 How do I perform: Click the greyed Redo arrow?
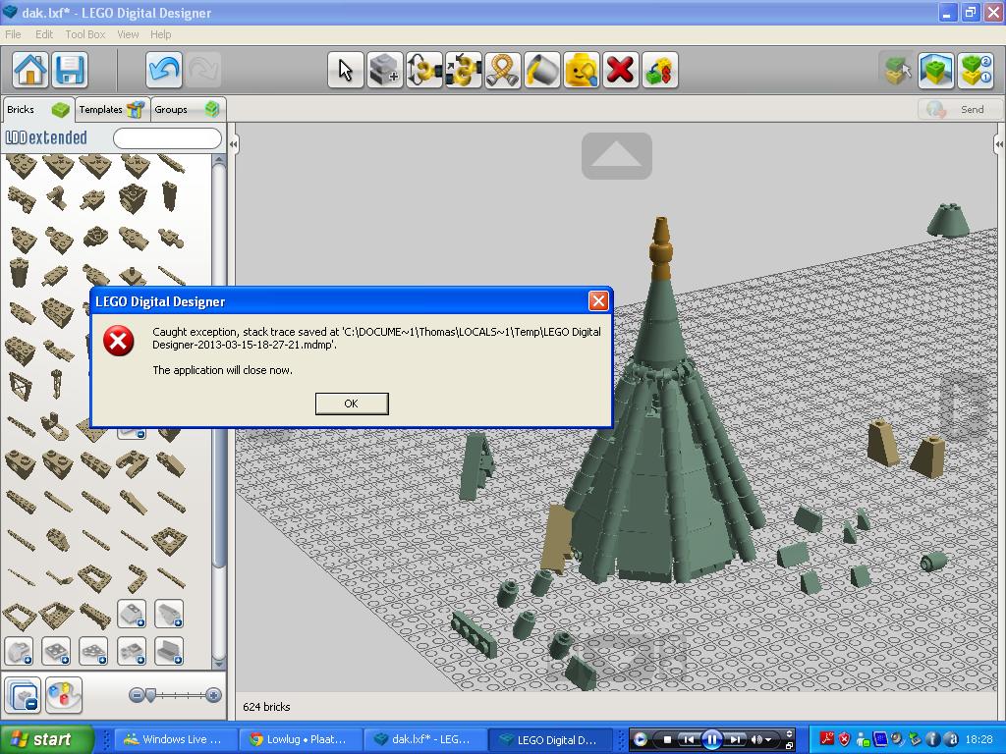point(202,70)
